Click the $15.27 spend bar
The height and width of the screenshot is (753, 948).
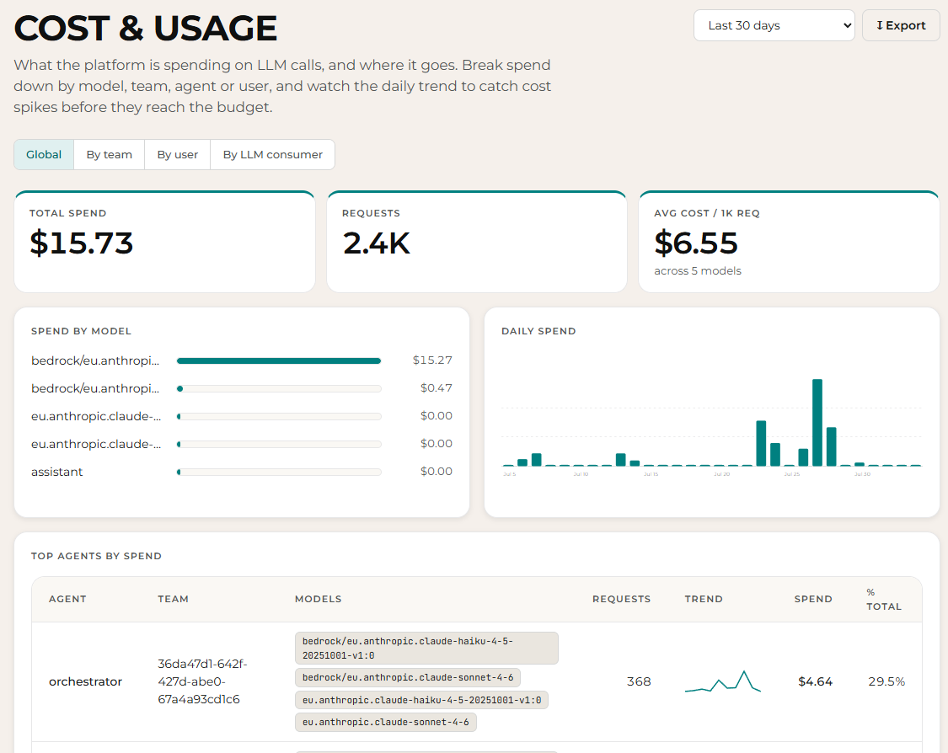tap(279, 360)
